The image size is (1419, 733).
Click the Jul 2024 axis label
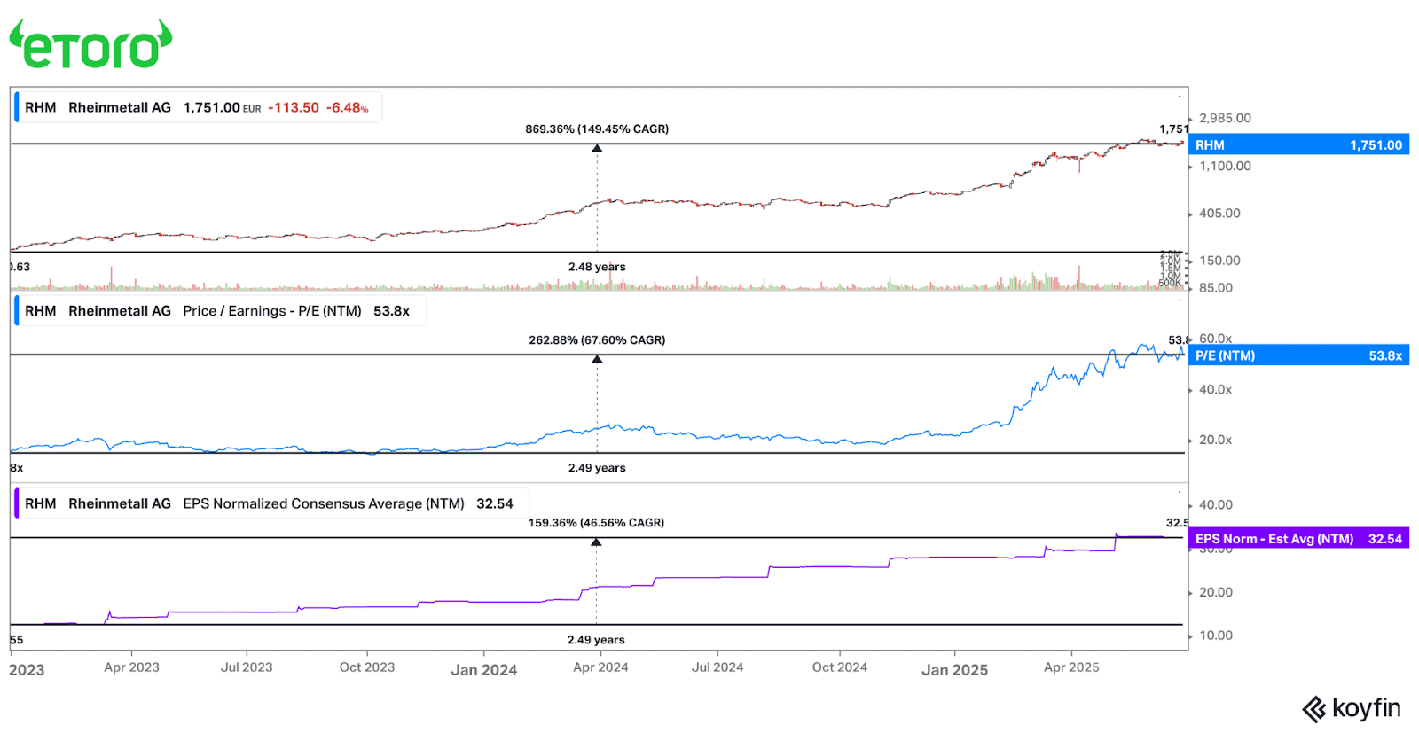(x=717, y=667)
